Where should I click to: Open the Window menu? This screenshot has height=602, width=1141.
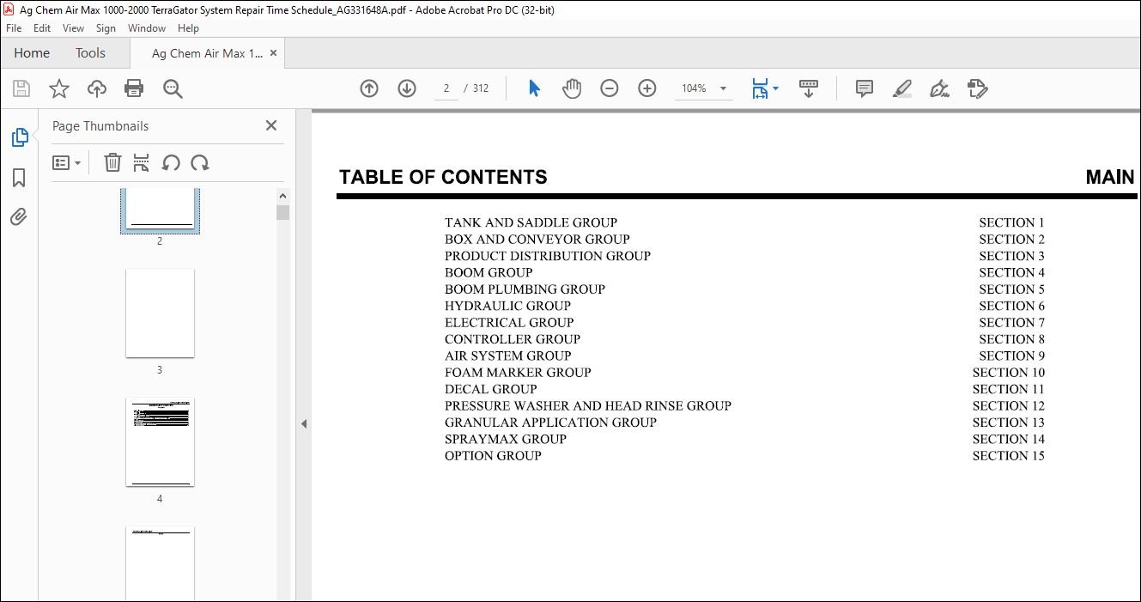pyautogui.click(x=147, y=28)
